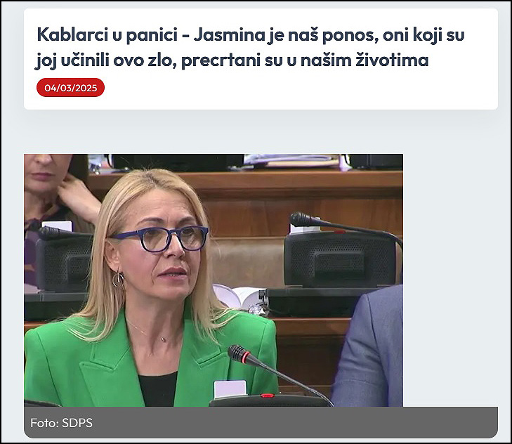Select the "Foto: SDPS" caption text
Image resolution: width=512 pixels, height=444 pixels.
coord(61,423)
